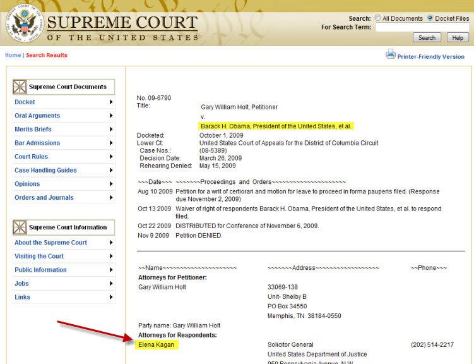
Task: Click the Party name: Gary William Holt line
Action: pyautogui.click(x=179, y=325)
